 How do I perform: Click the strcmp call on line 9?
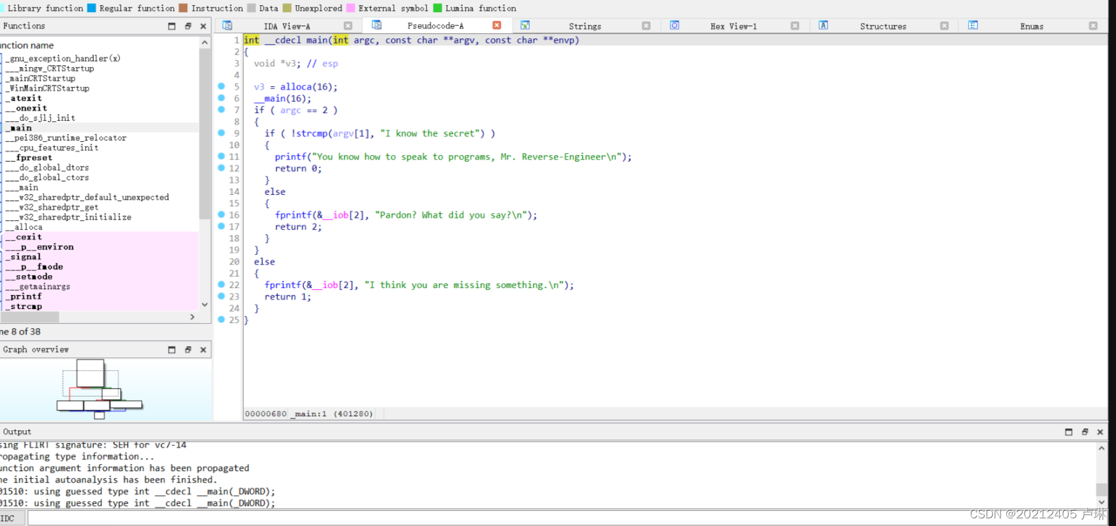click(x=312, y=133)
